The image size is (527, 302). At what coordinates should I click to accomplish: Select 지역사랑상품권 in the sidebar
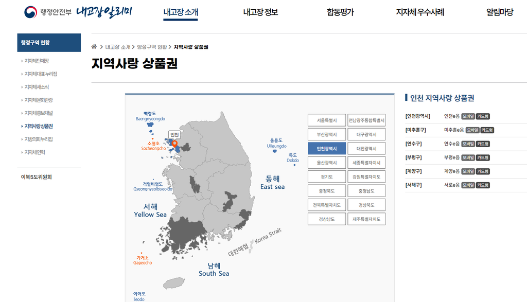pos(39,127)
